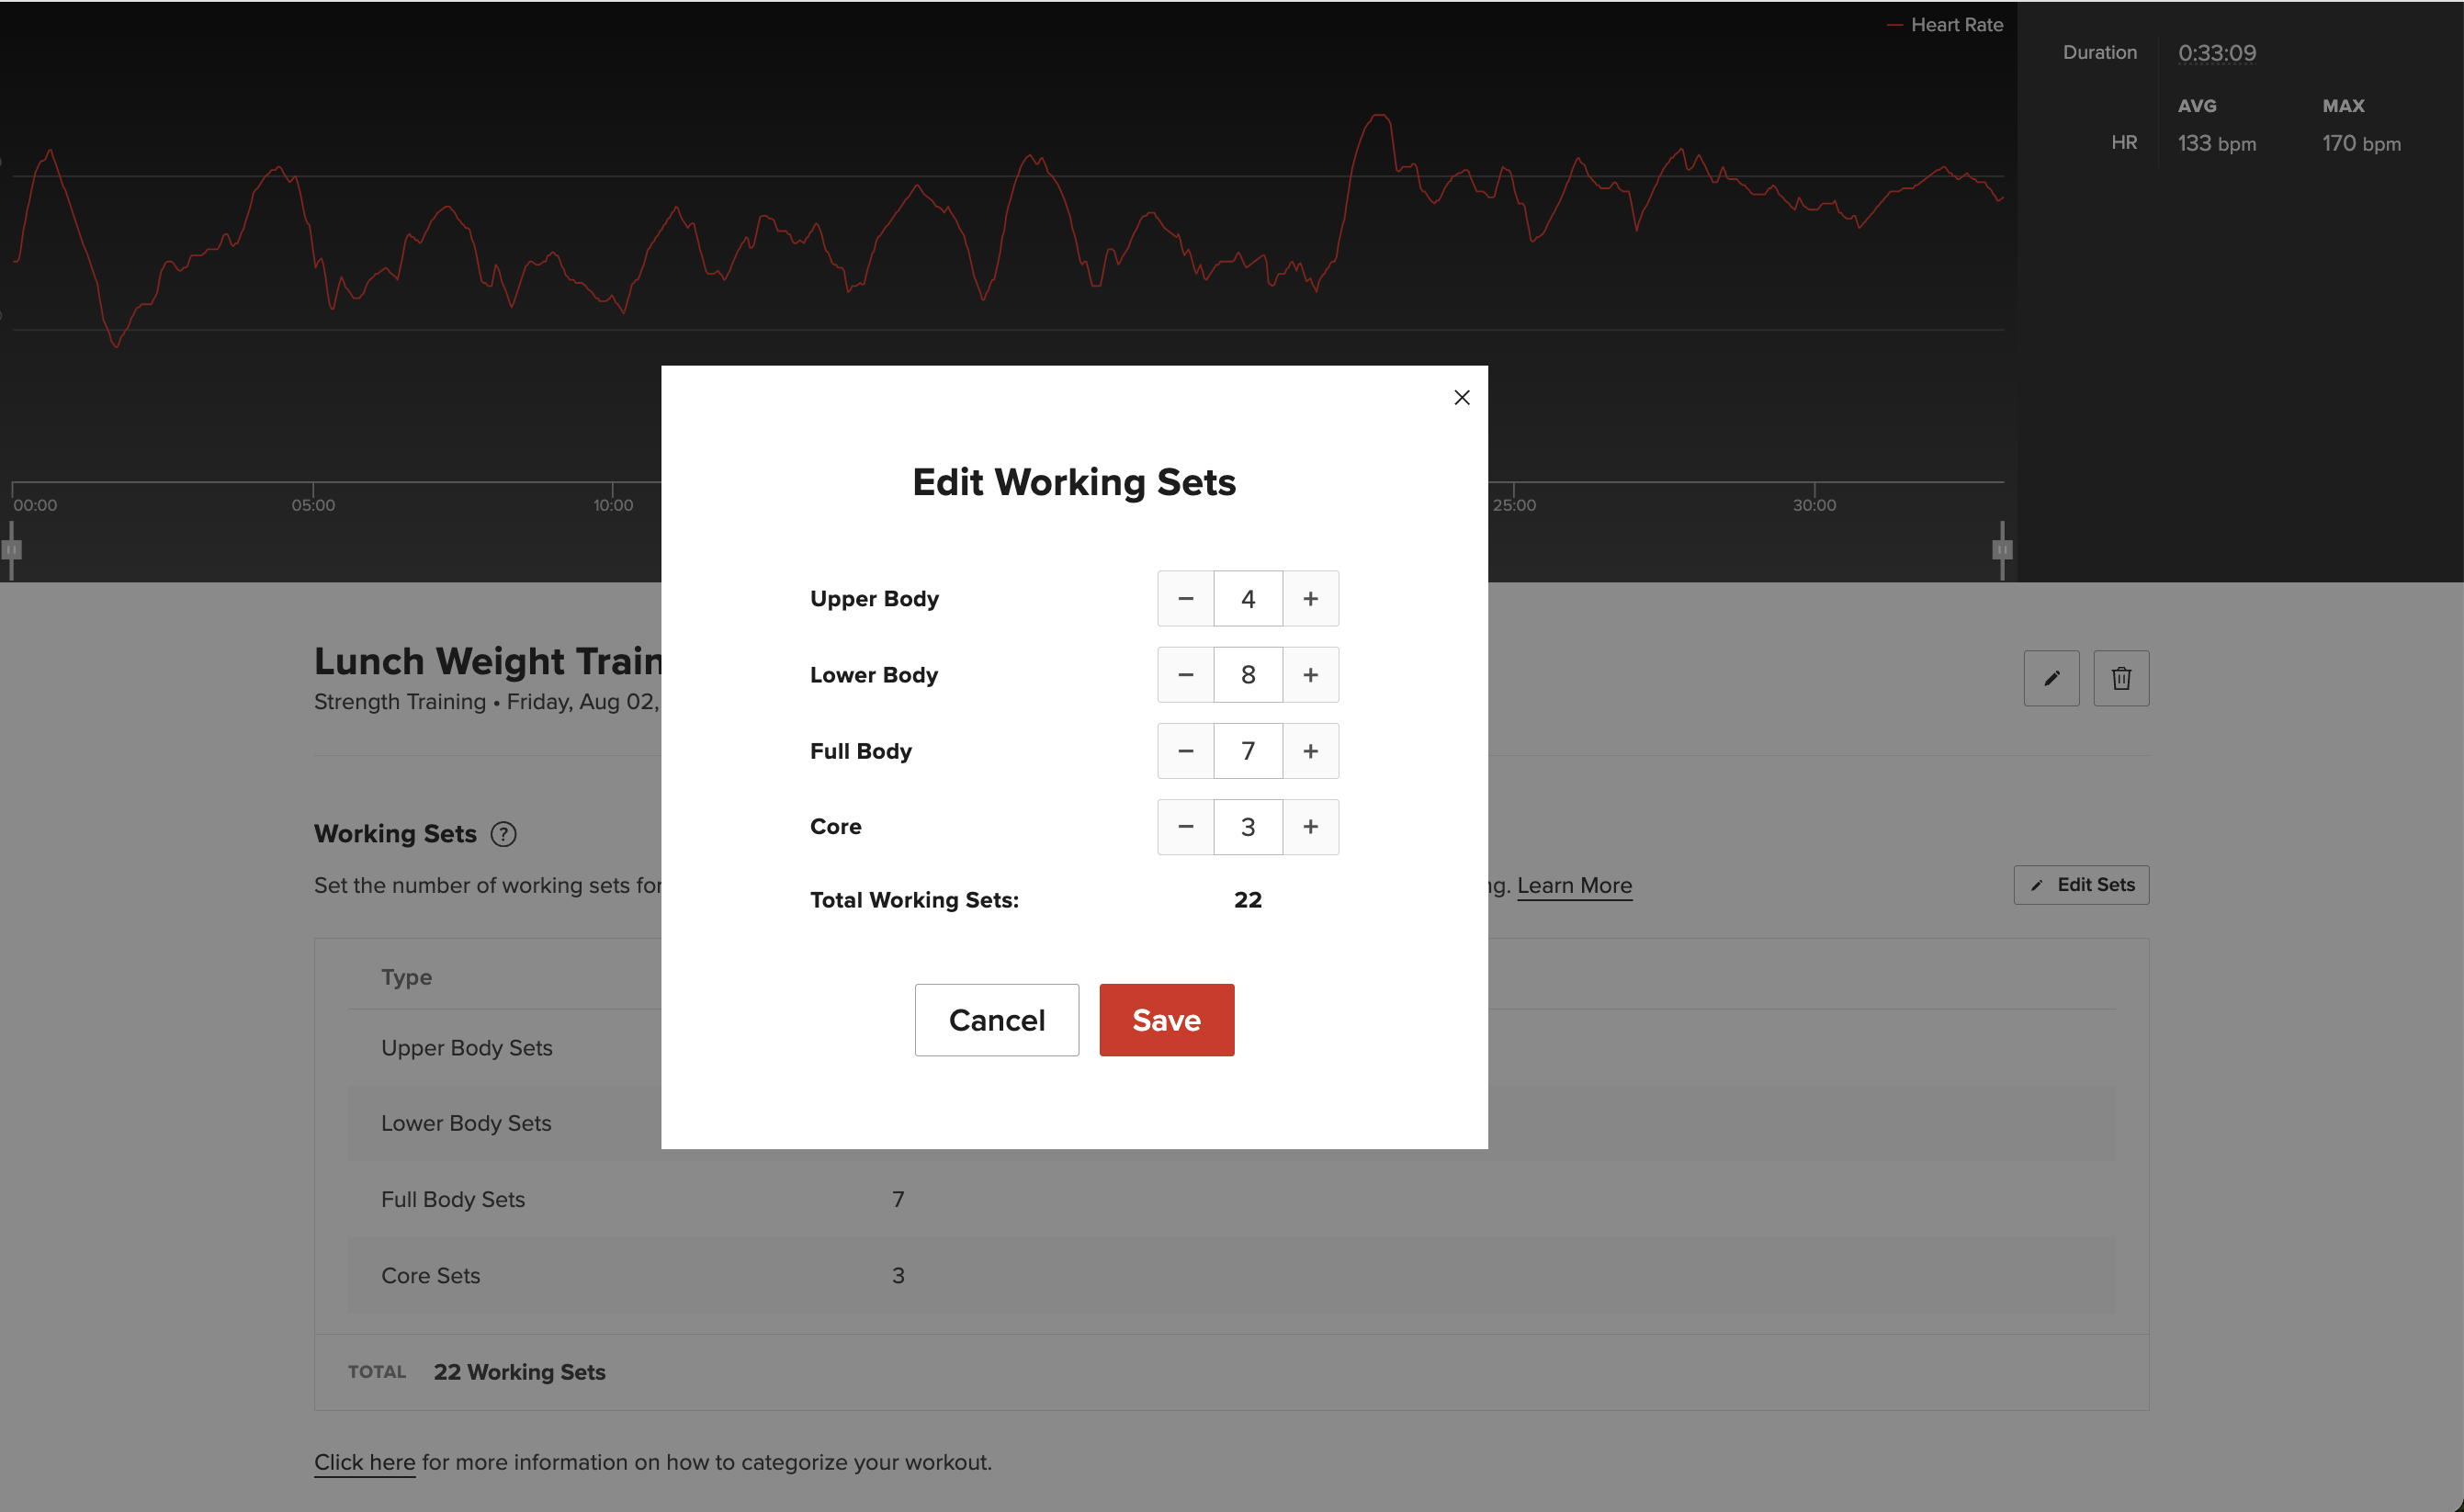Image resolution: width=2464 pixels, height=1512 pixels.
Task: Increase Upper Body sets count
Action: (1310, 598)
